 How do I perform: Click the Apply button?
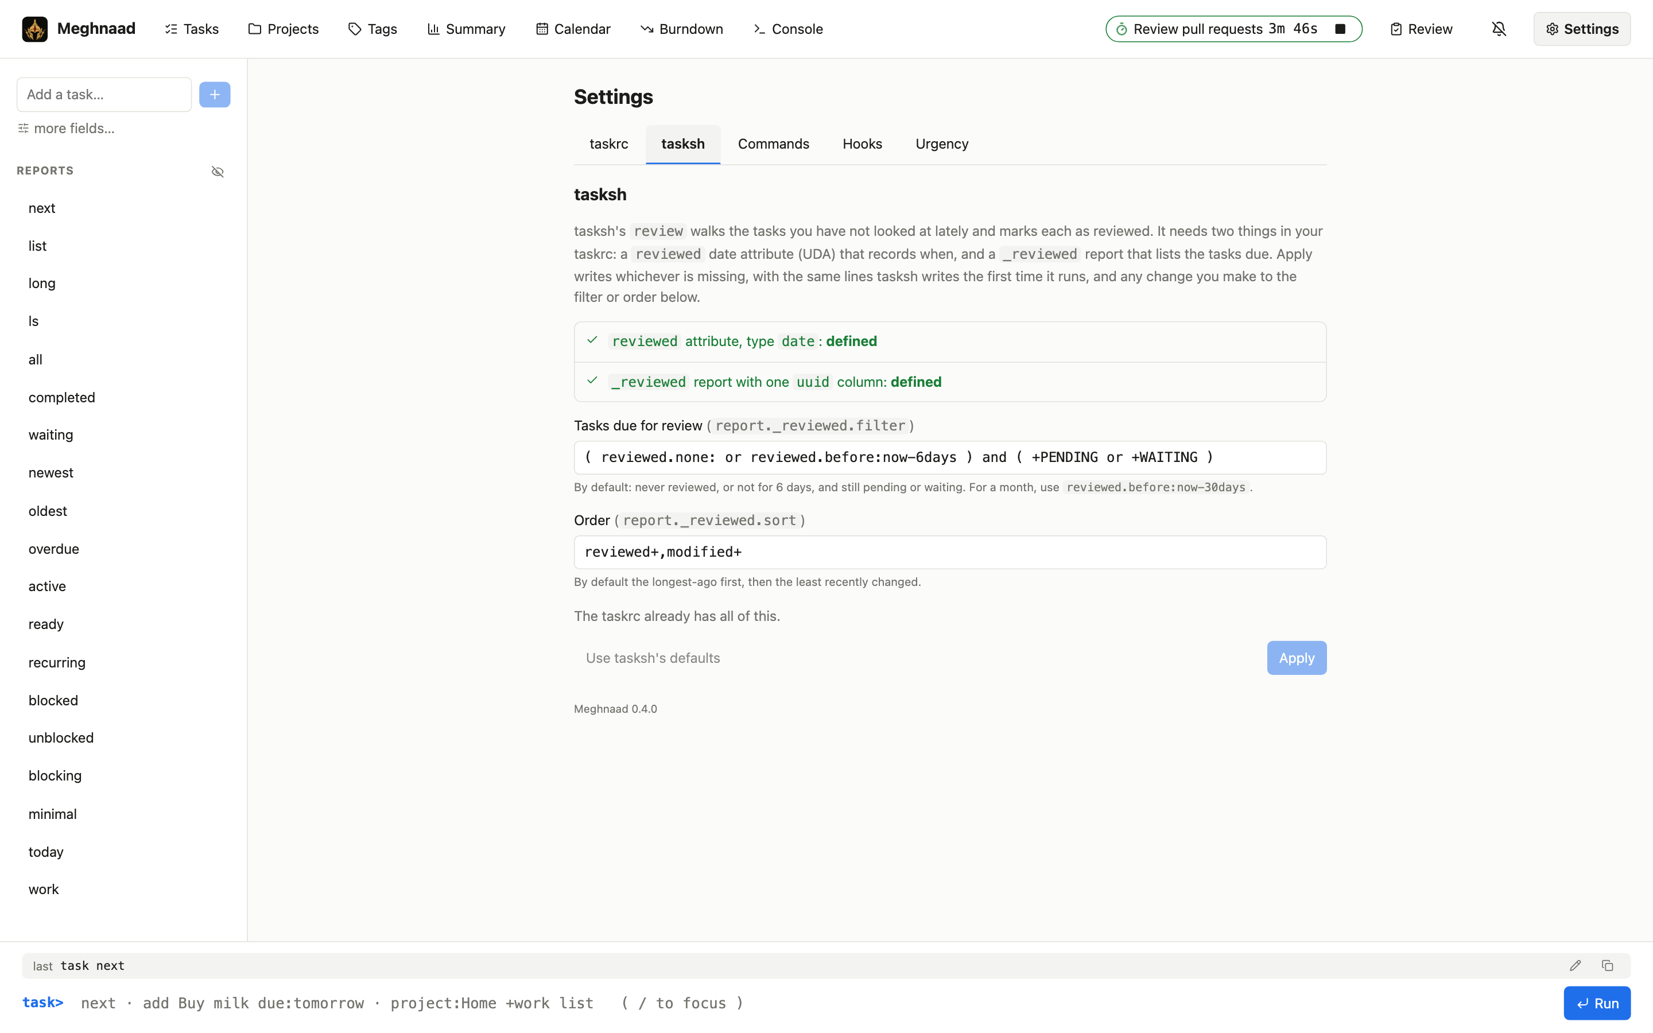(x=1297, y=658)
